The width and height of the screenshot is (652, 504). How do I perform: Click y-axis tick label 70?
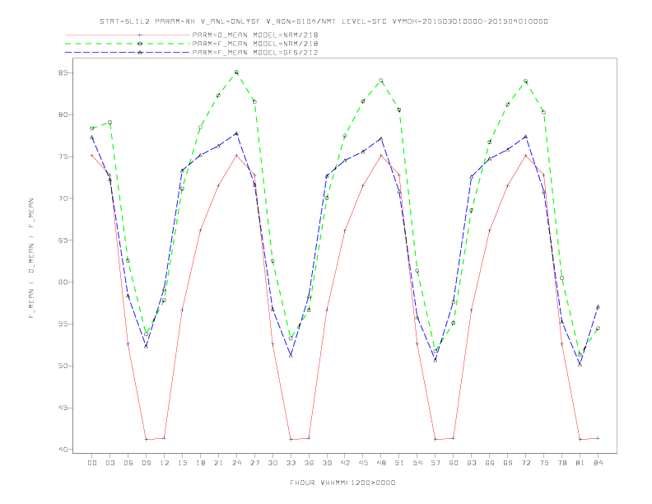coord(63,198)
